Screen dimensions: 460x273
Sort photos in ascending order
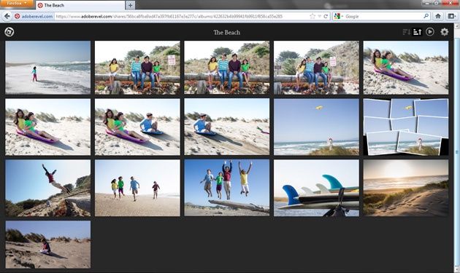point(417,31)
